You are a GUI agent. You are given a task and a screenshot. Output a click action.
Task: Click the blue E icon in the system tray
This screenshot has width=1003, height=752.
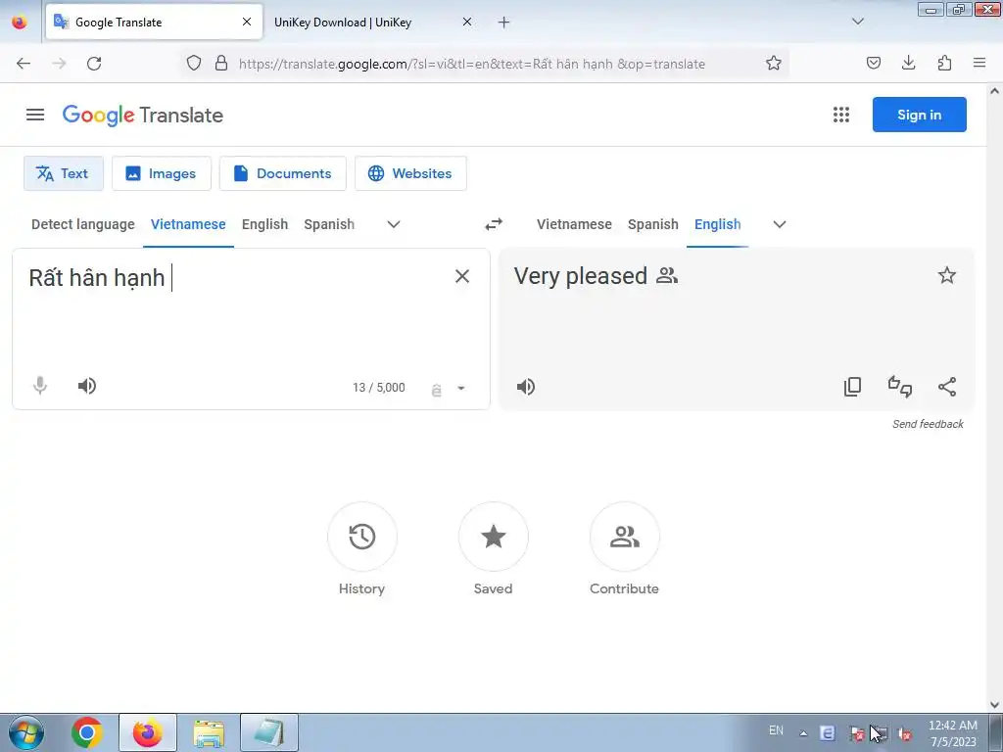(827, 733)
